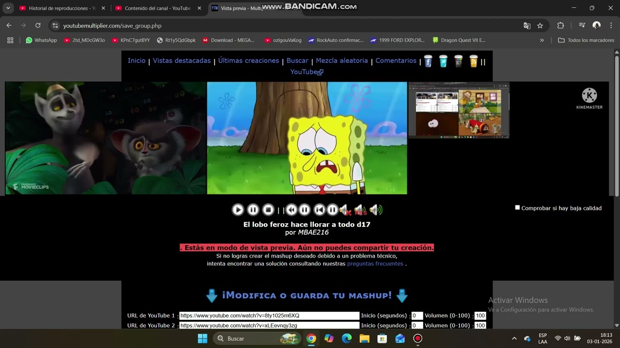Open the Windows Start button

[x=202, y=338]
